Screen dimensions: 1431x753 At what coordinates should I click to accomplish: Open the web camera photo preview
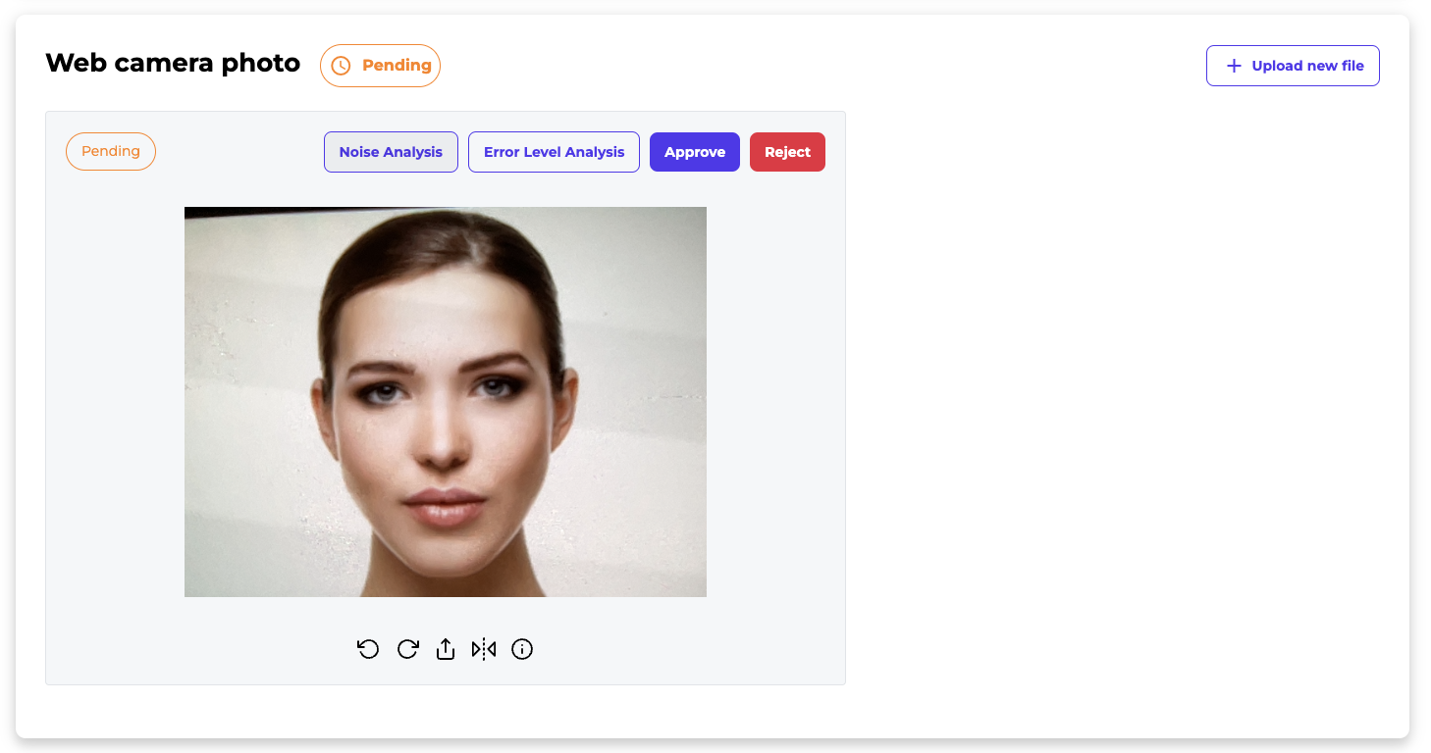click(446, 402)
